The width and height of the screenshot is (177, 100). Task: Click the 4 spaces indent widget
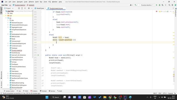(x=170, y=93)
